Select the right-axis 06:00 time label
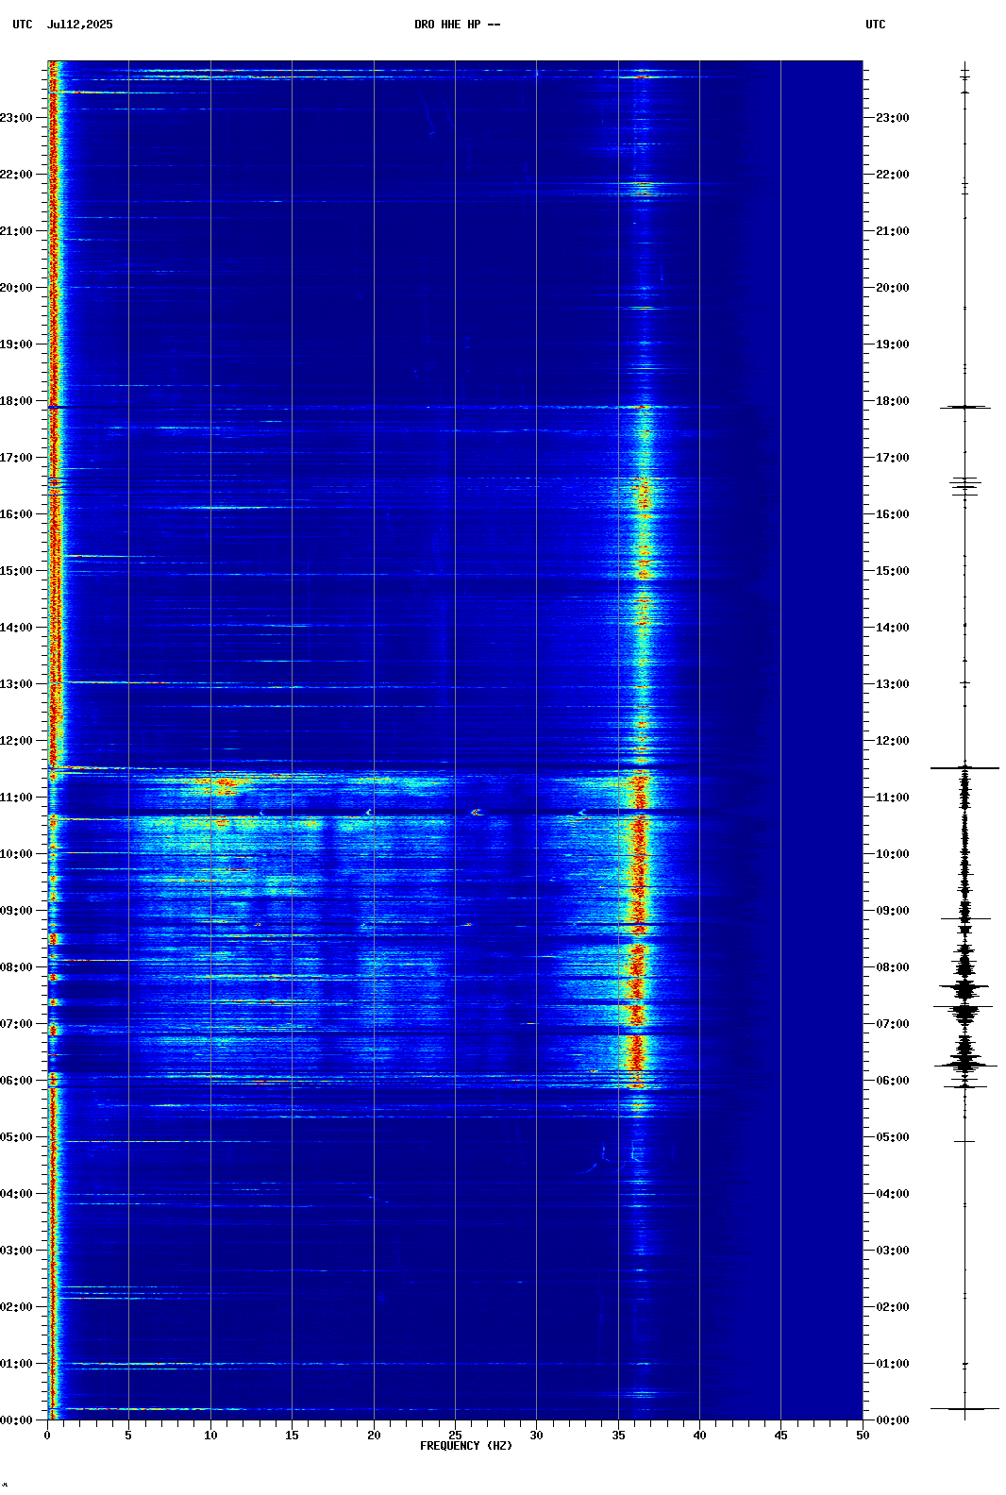This screenshot has height=1495, width=1006. click(x=893, y=1081)
